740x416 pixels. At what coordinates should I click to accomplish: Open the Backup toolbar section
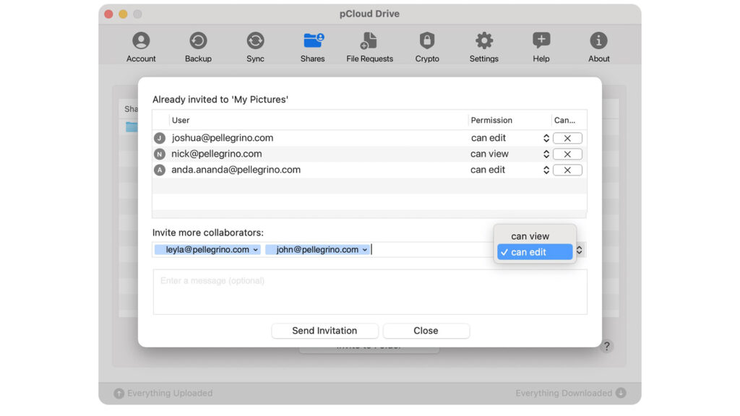[x=198, y=47]
